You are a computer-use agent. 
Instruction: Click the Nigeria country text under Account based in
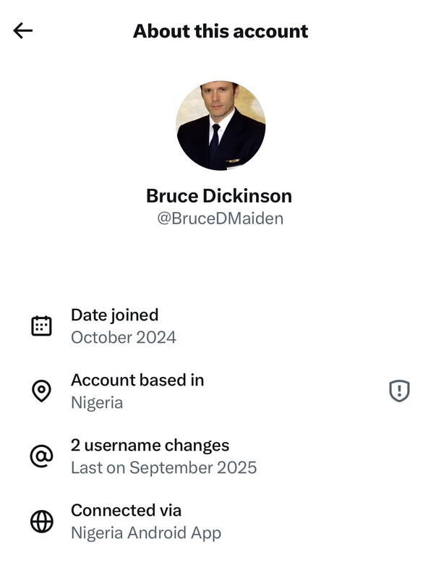[x=97, y=403]
